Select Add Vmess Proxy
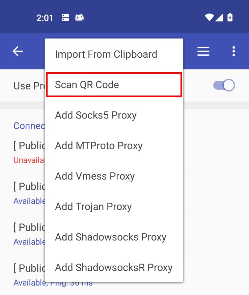249x295 pixels. [x=114, y=176]
